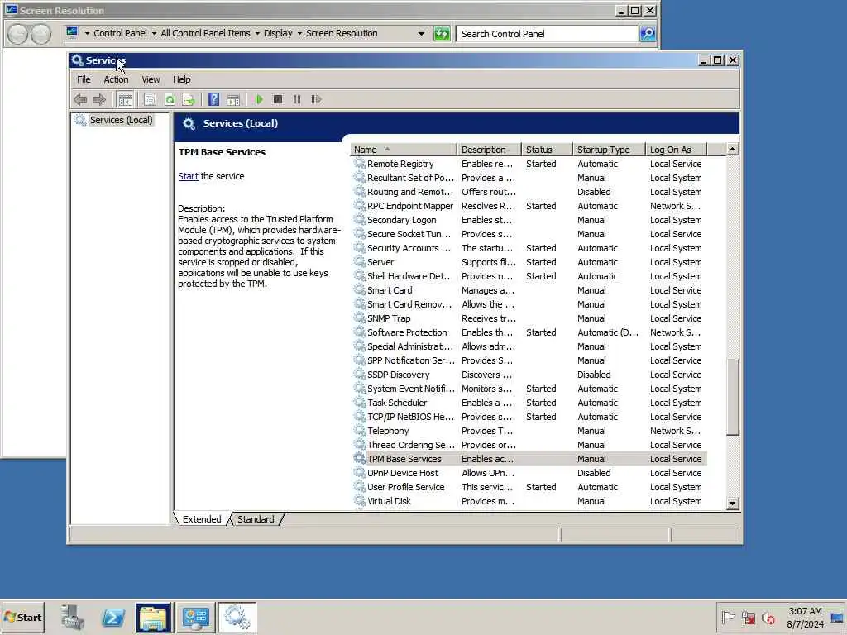Open Server Manager from the taskbar
Image resolution: width=847 pixels, height=635 pixels.
[x=73, y=617]
